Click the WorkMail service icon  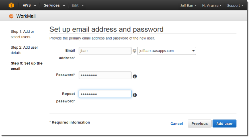[11, 16]
